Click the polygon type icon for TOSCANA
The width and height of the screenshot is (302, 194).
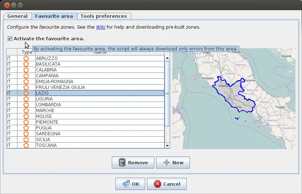(26, 145)
